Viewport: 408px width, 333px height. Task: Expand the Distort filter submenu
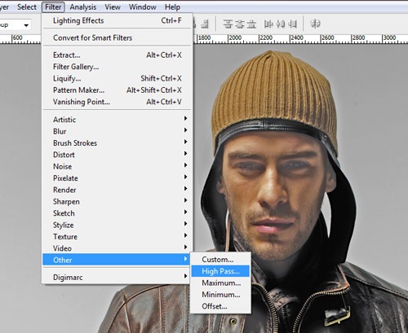117,155
